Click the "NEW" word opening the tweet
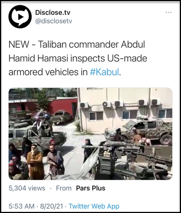 [19, 44]
